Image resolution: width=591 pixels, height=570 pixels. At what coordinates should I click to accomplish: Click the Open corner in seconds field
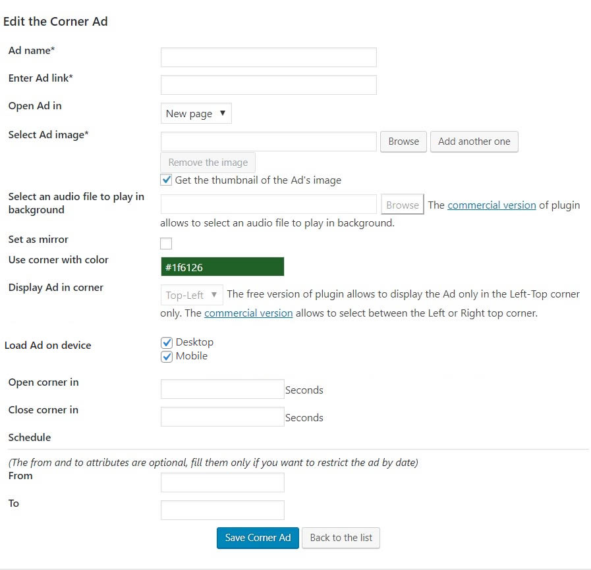(x=222, y=389)
